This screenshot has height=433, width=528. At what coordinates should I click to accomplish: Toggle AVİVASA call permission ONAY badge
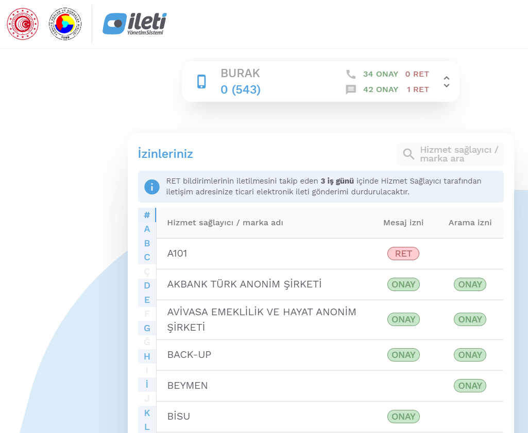pyautogui.click(x=470, y=319)
